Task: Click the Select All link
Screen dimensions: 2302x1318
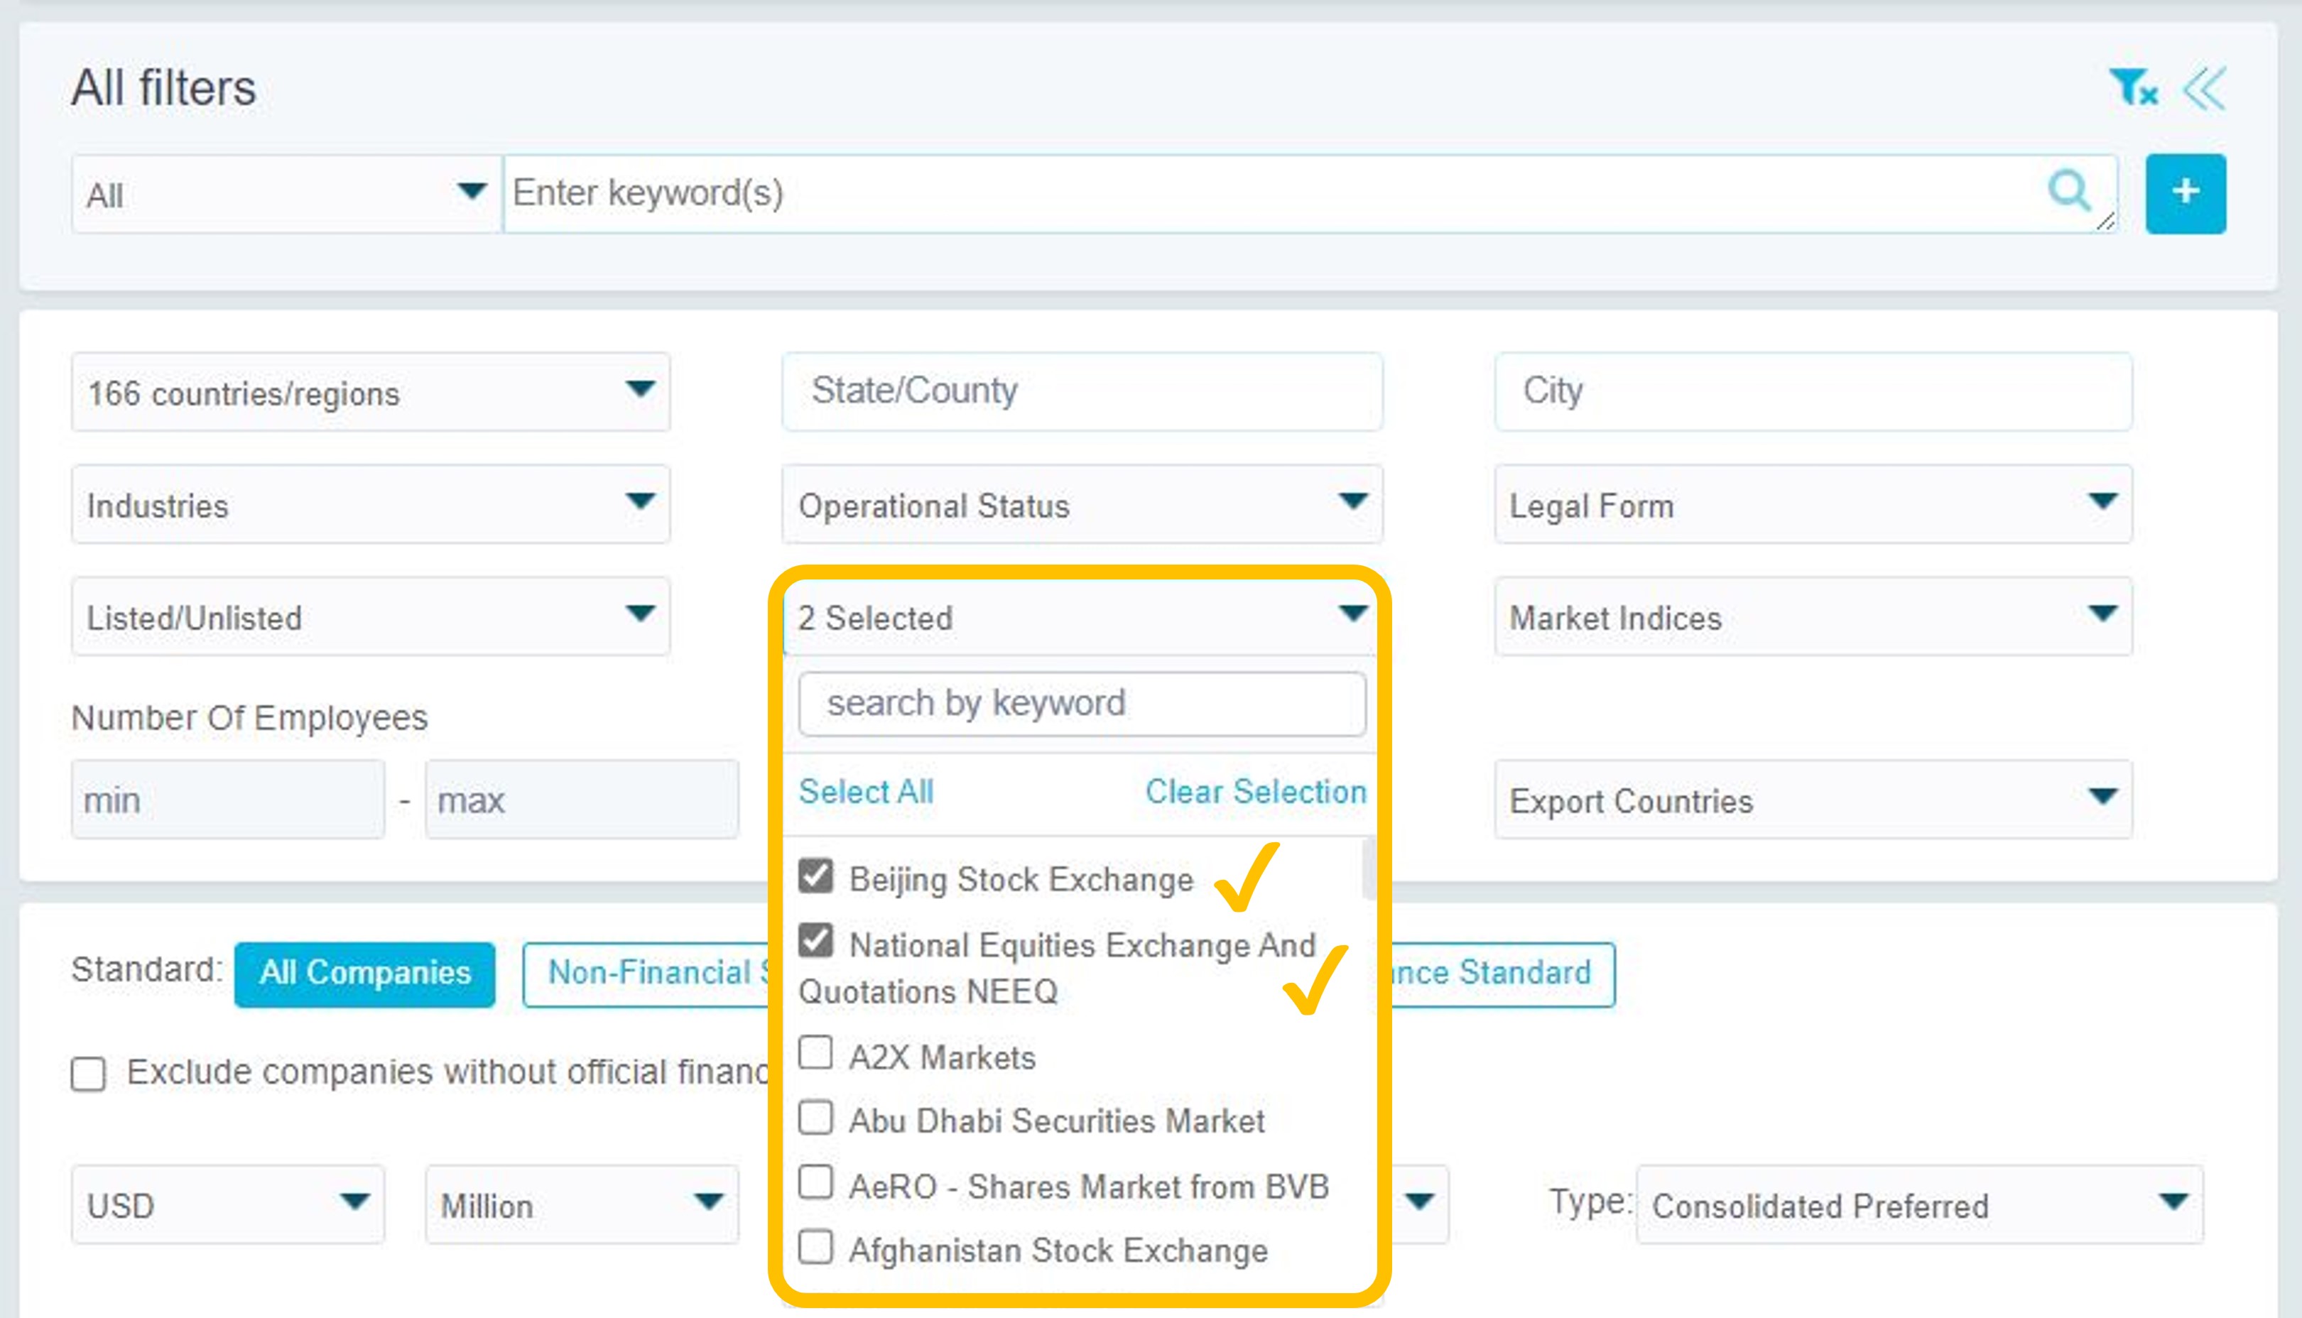Action: 865,792
